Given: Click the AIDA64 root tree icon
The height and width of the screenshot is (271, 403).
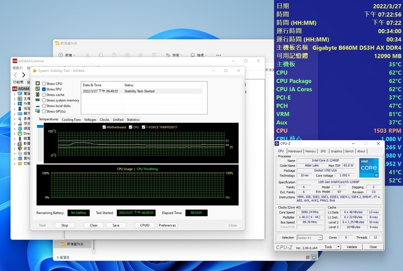Looking at the screenshot, I should (15, 88).
